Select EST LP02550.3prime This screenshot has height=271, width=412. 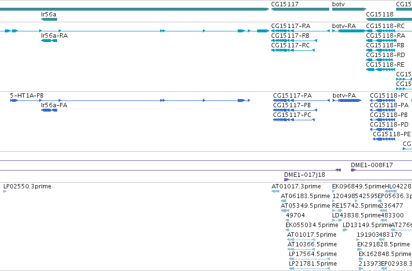pyautogui.click(x=27, y=186)
